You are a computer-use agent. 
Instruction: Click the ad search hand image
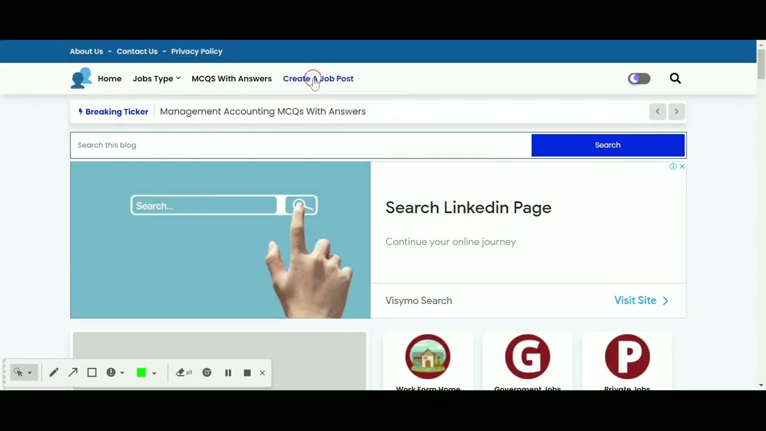[220, 240]
